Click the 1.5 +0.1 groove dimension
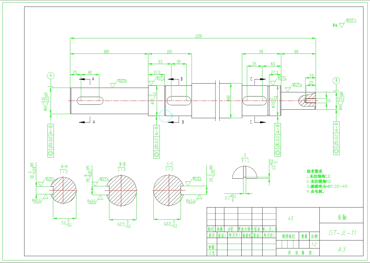Screen dimensions: 370x263 (x=274, y=165)
